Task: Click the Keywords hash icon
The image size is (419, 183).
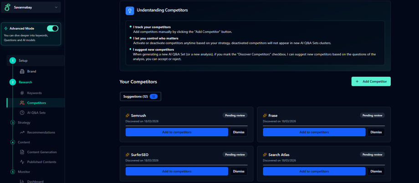Action: [x=22, y=93]
